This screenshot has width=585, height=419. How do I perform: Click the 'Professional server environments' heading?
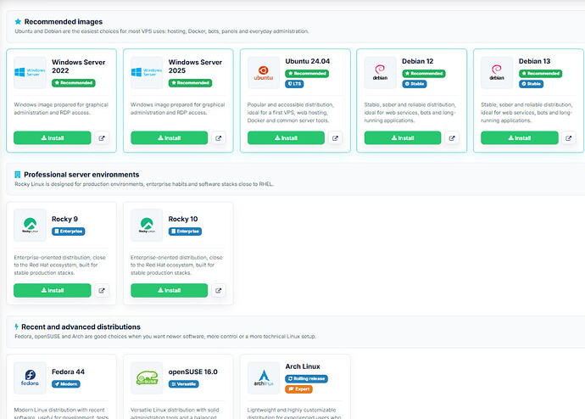(x=81, y=175)
